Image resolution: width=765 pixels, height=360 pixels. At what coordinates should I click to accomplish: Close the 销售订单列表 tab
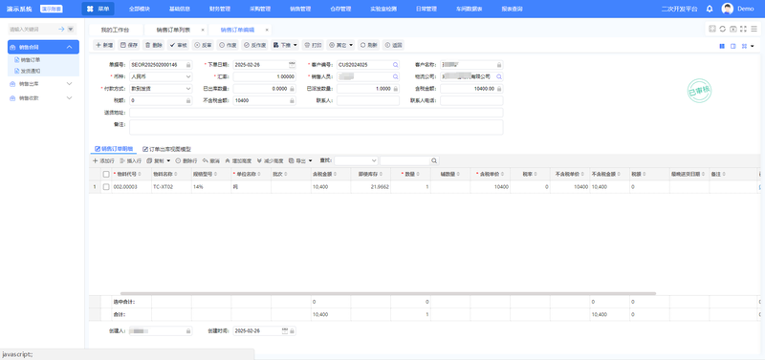[x=203, y=30]
